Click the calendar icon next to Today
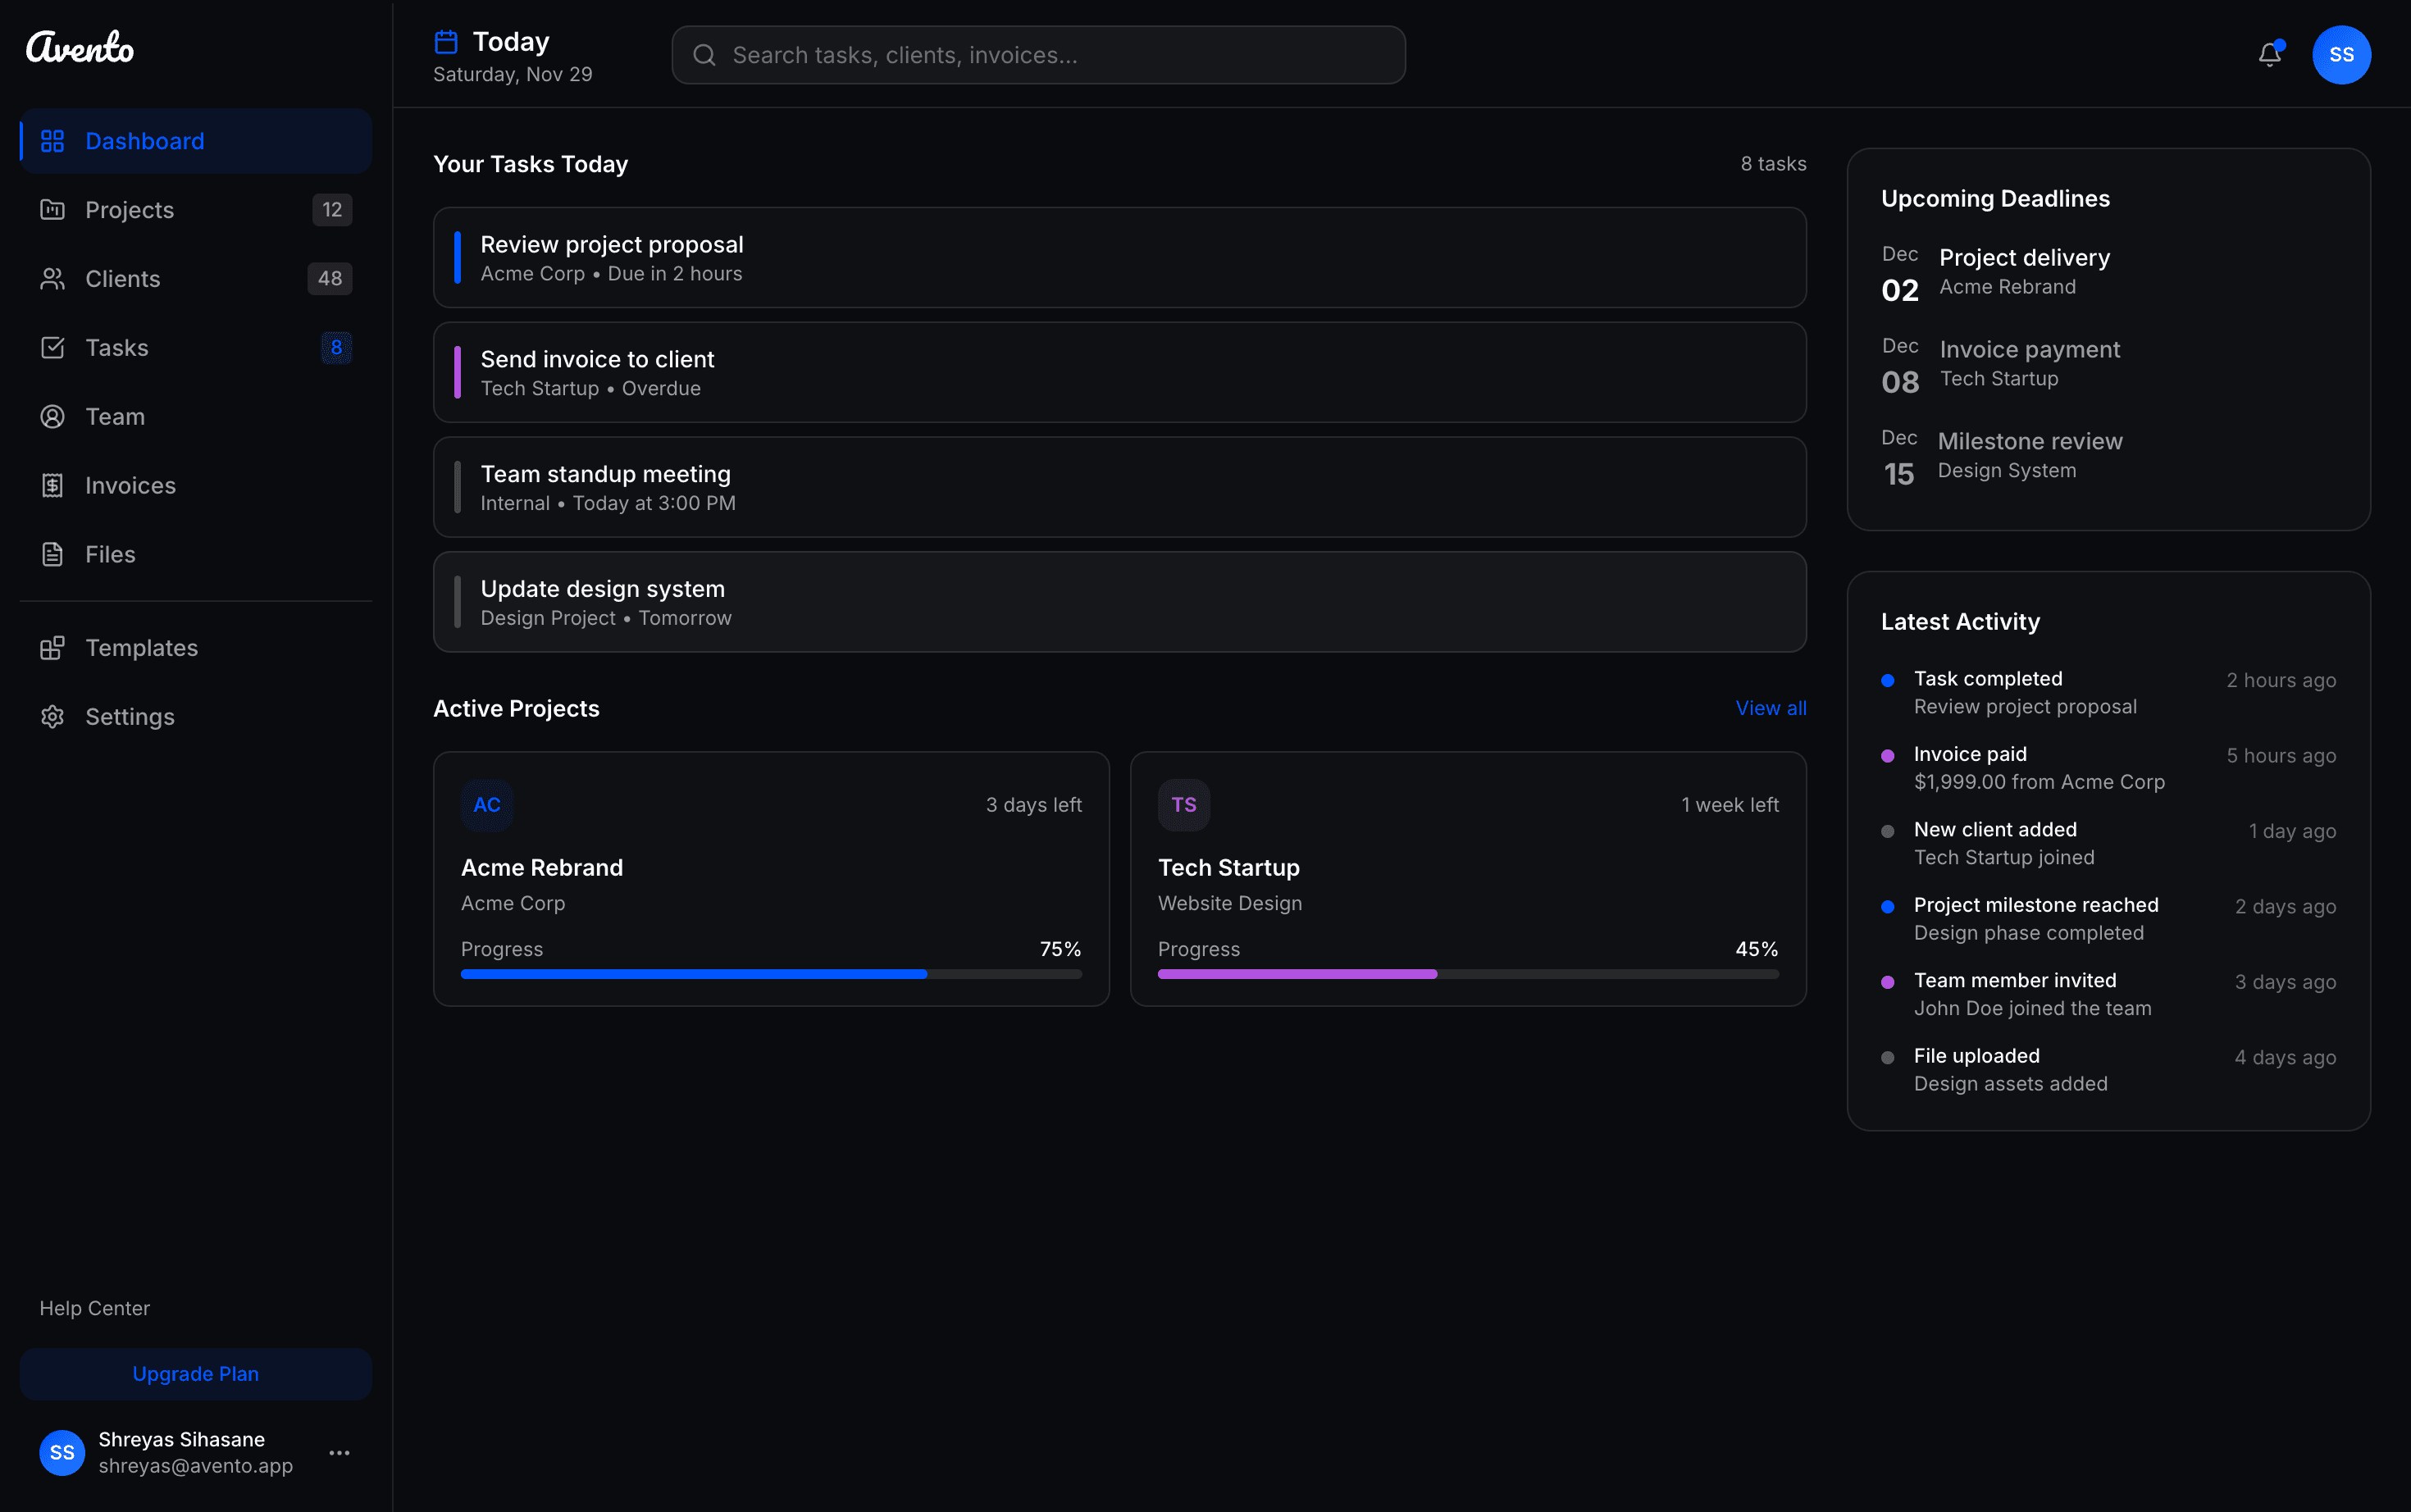The height and width of the screenshot is (1512, 2411). [447, 40]
